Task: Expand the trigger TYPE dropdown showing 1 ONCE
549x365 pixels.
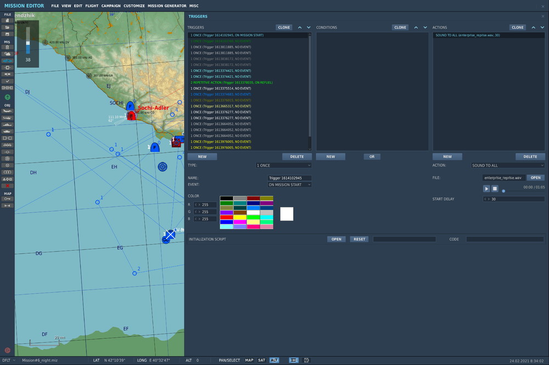Action: click(284, 165)
